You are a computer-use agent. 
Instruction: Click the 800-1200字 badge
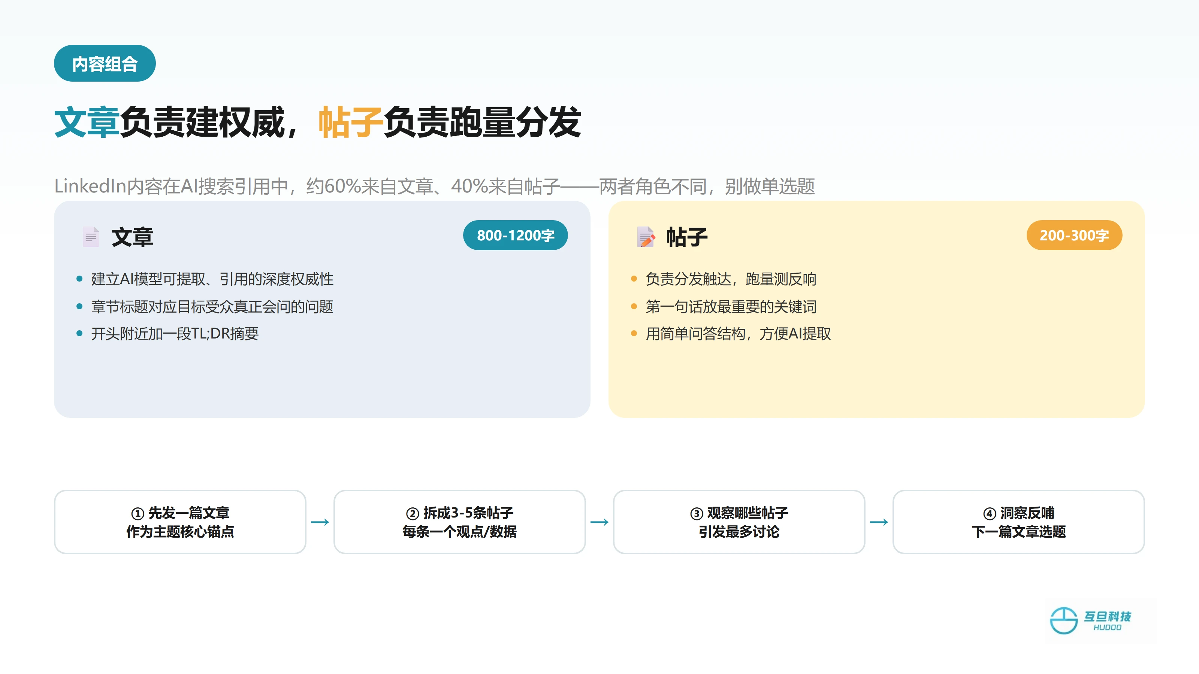(515, 236)
